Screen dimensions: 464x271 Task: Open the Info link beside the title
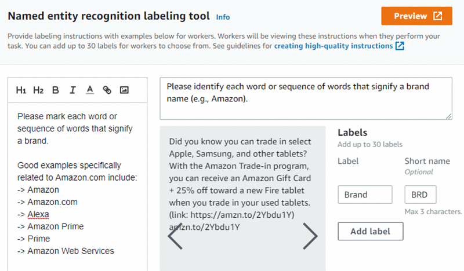pos(223,17)
